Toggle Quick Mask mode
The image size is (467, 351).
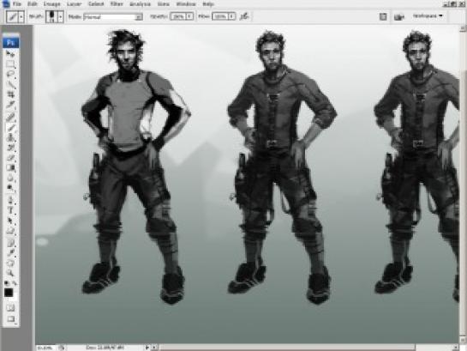tap(10, 308)
